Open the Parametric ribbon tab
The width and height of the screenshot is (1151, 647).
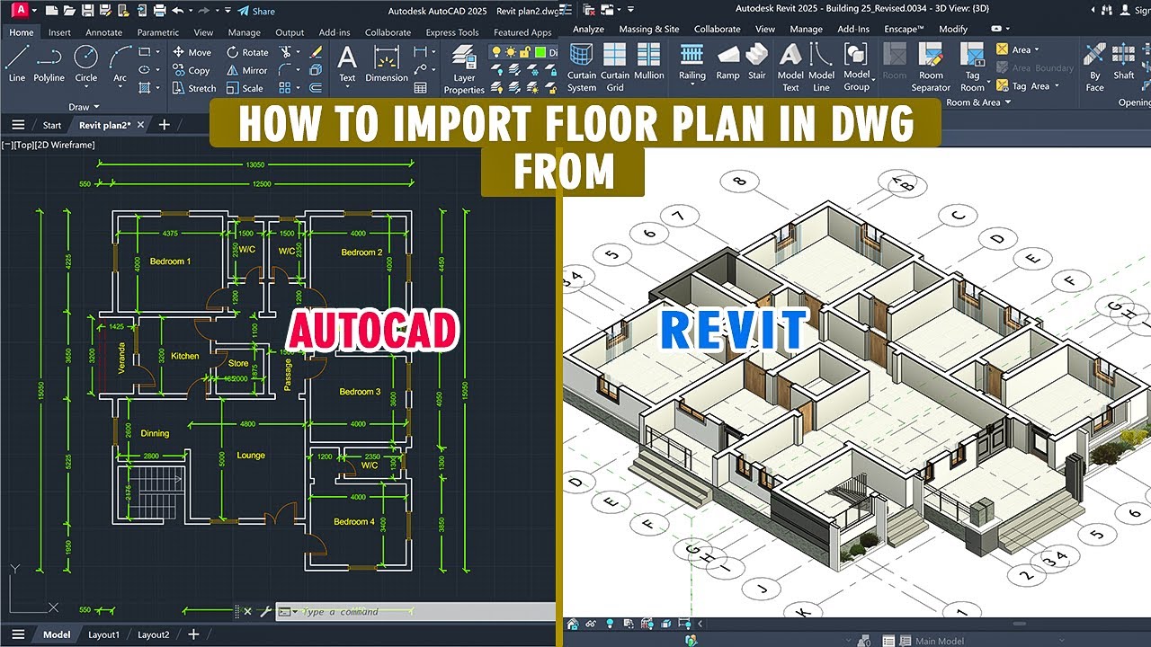157,32
